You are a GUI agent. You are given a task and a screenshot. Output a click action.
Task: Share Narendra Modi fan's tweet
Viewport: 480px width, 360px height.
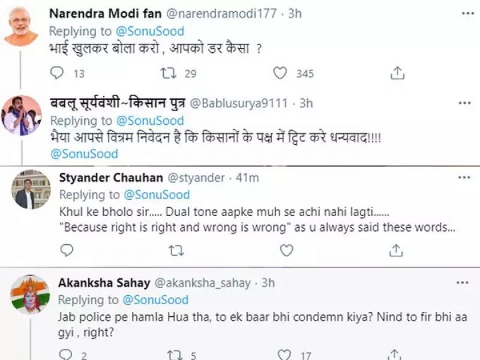point(397,73)
